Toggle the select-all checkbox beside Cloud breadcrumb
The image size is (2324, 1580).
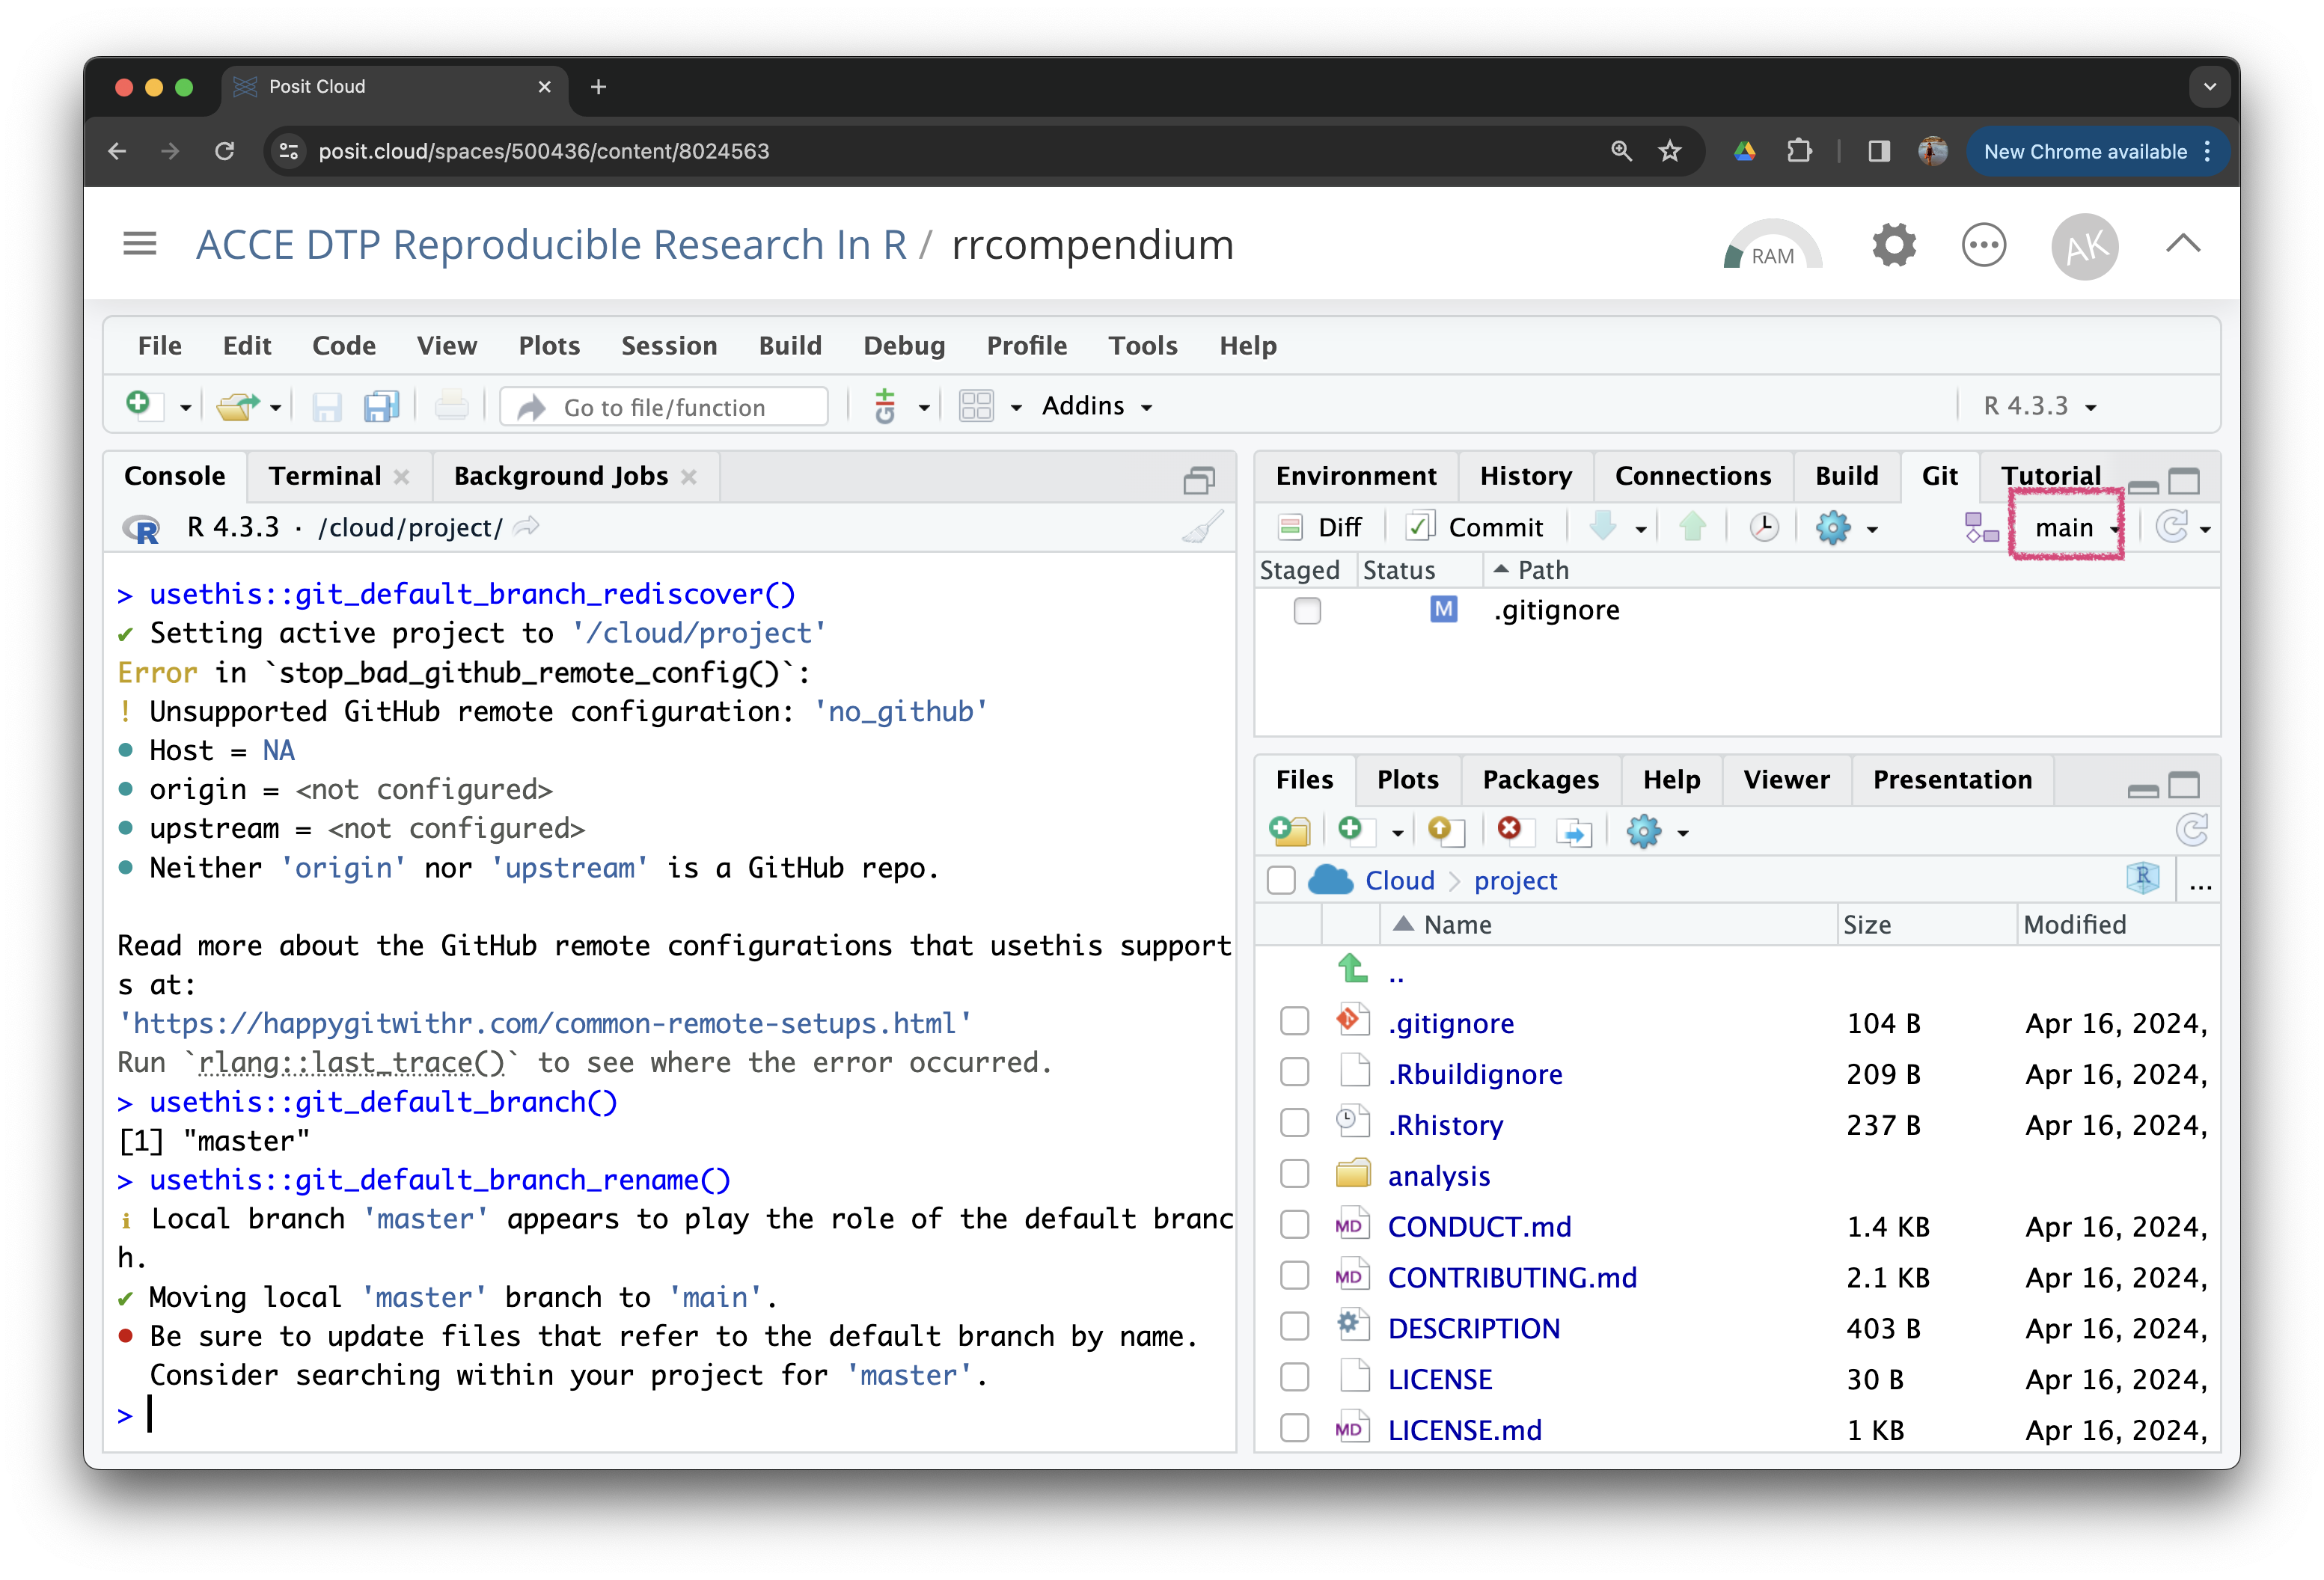point(1281,880)
